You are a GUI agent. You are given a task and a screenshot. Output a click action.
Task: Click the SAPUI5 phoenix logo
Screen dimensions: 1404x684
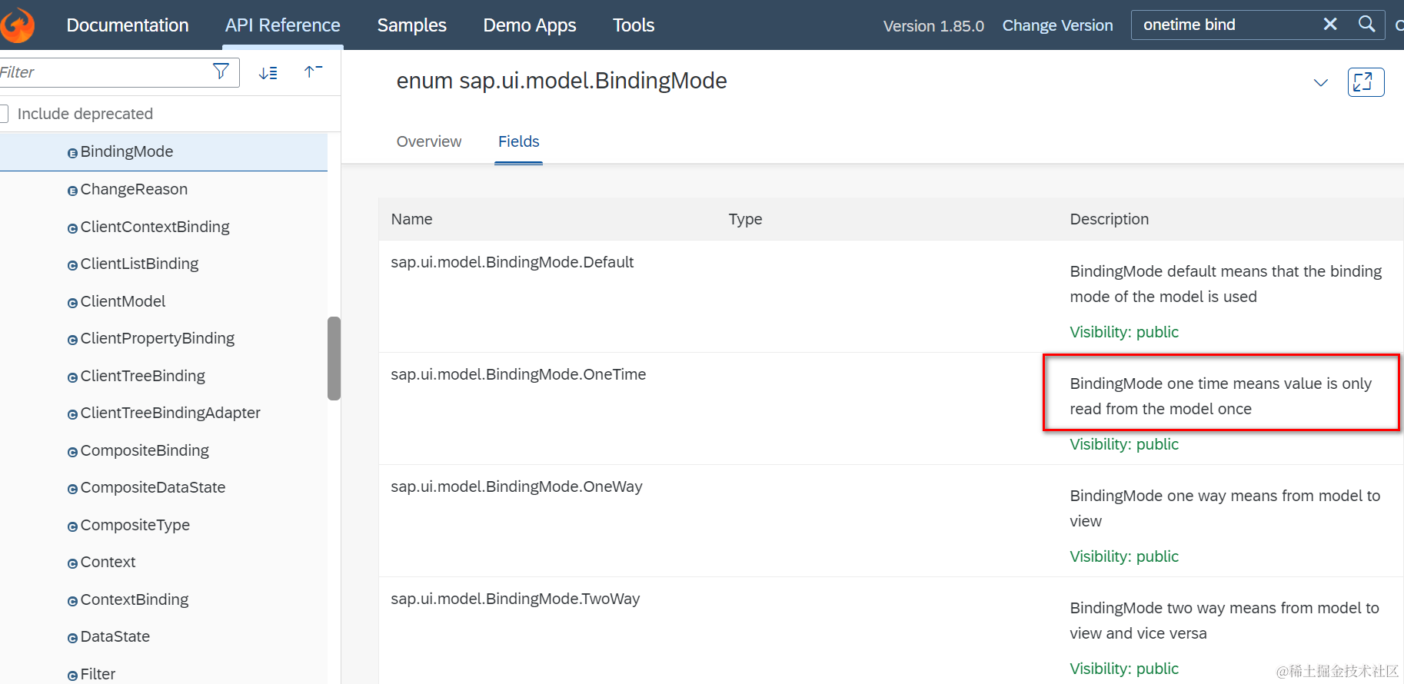(17, 25)
